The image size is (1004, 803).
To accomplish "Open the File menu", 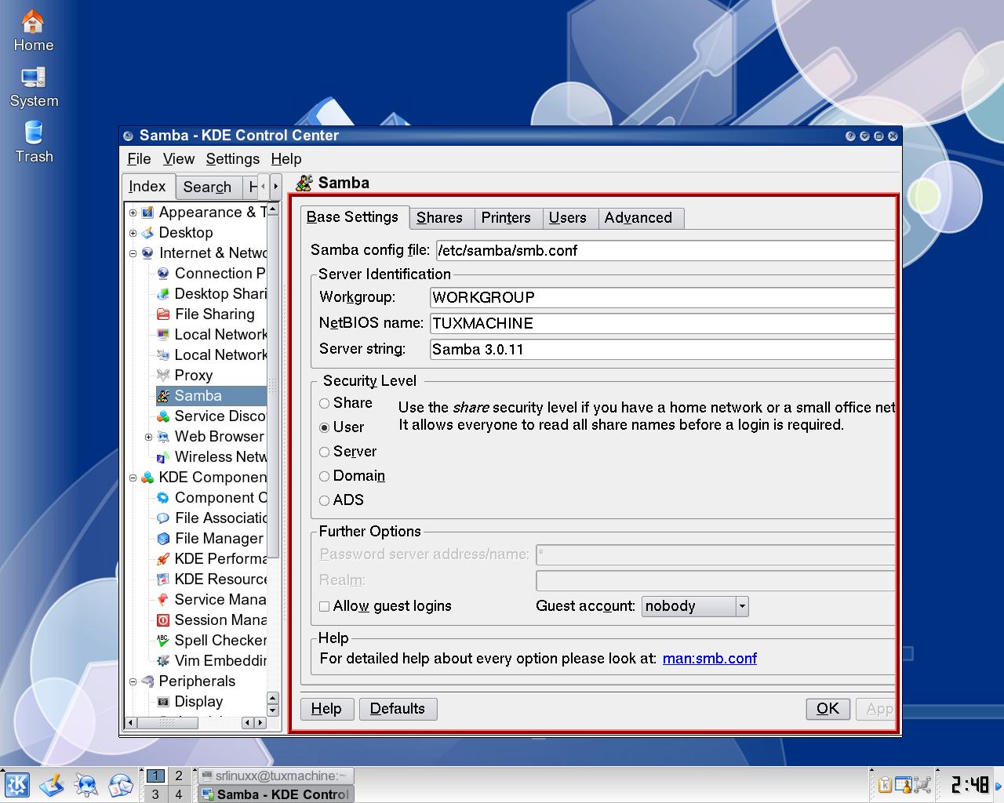I will pyautogui.click(x=139, y=159).
